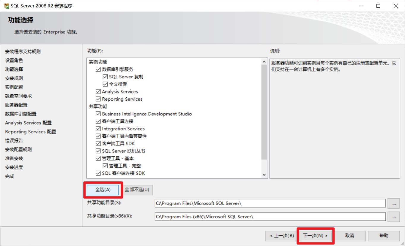The height and width of the screenshot is (246, 405).
Task: Click the SQL Server installer title bar icon
Action: (x=6, y=6)
